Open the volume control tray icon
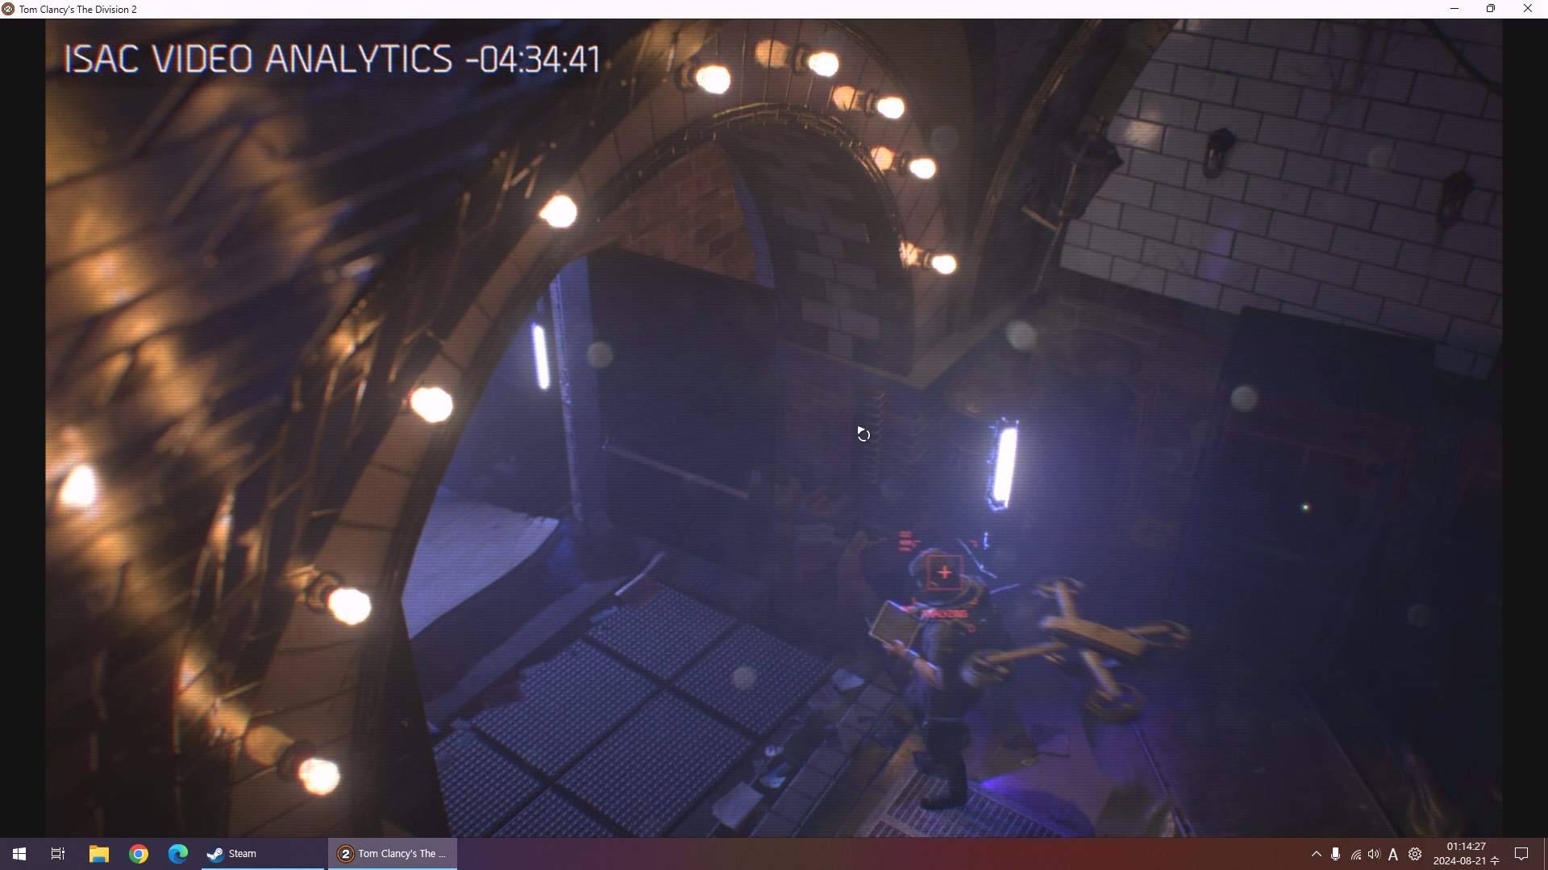The height and width of the screenshot is (870, 1548). (x=1375, y=854)
